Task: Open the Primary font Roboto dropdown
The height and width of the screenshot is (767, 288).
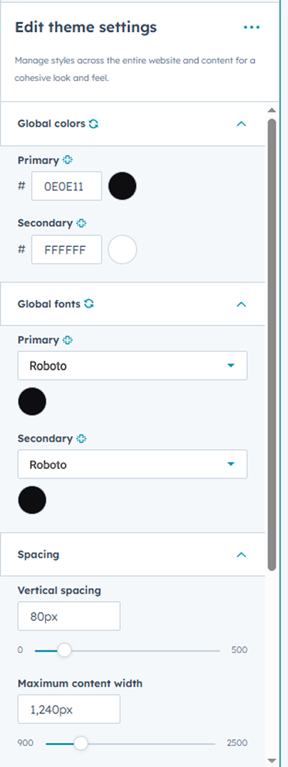Action: click(x=132, y=366)
